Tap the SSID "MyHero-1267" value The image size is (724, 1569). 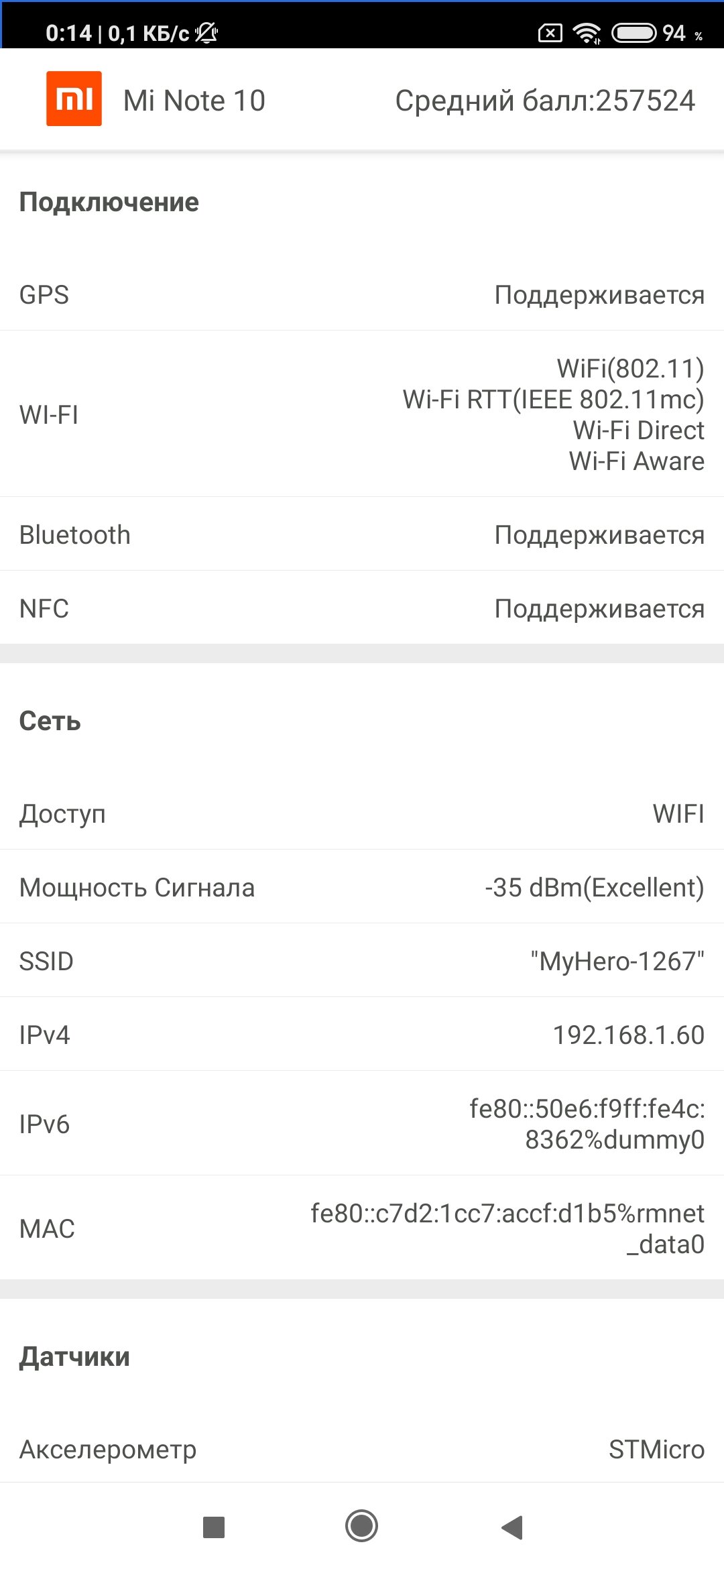(617, 961)
